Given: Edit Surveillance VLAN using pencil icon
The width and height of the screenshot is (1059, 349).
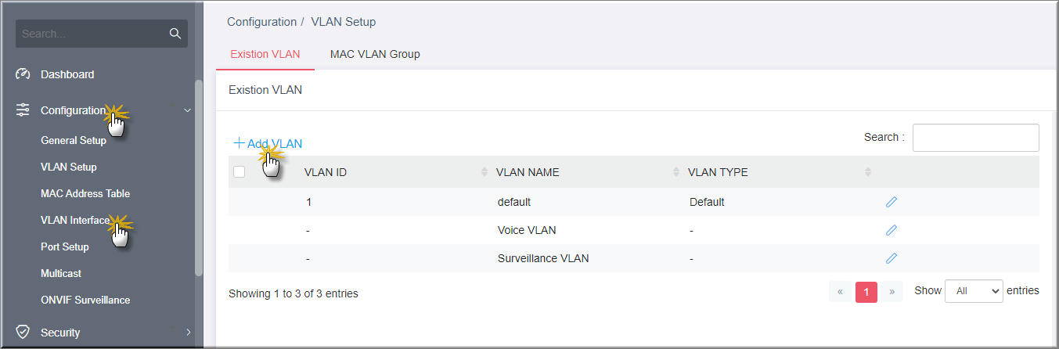Looking at the screenshot, I should pyautogui.click(x=891, y=258).
